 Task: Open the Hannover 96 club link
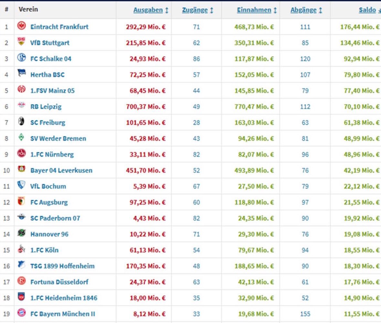tap(49, 234)
